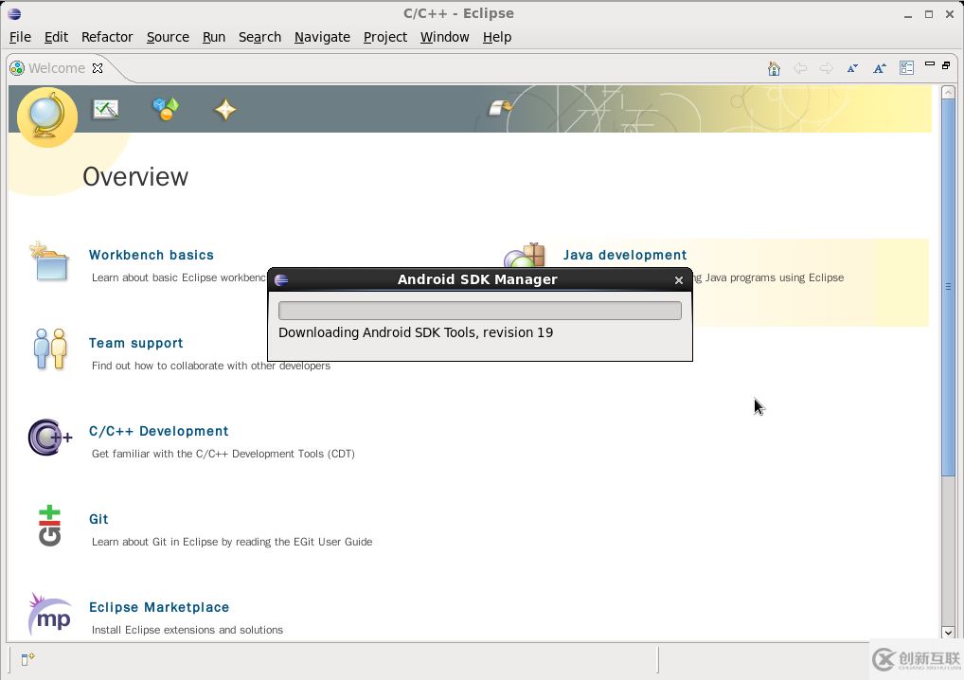Click the Git plus icon
The height and width of the screenshot is (680, 964).
coord(50,526)
